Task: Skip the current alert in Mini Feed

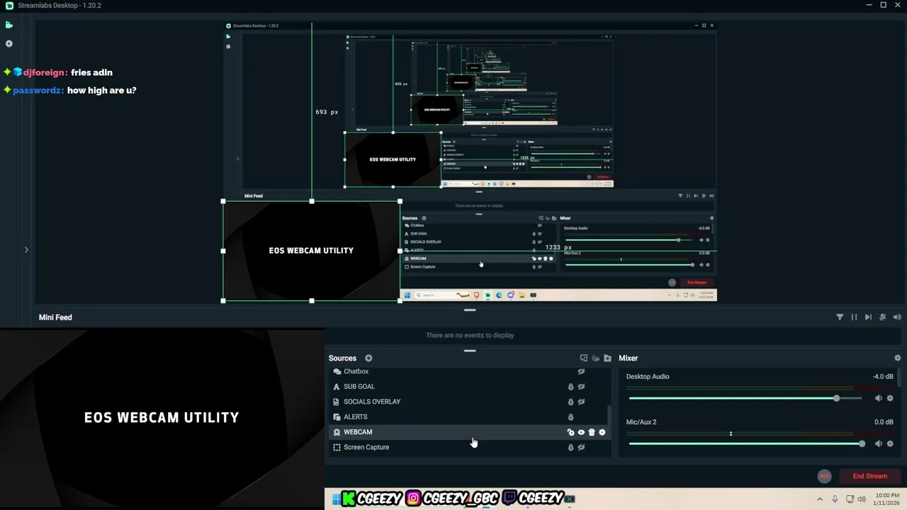Action: [x=868, y=317]
